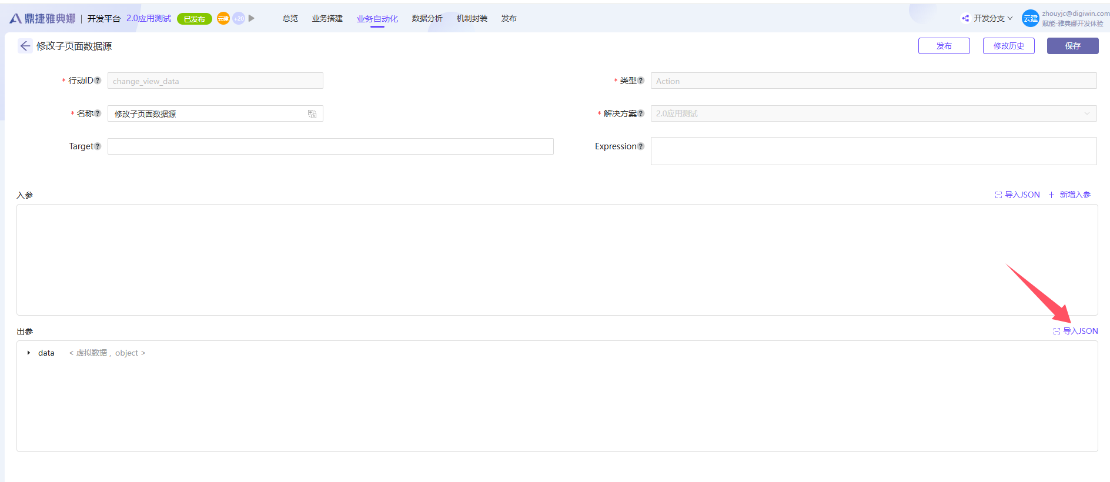Click the help icon beside 解决方案
1110x482 pixels.
pyautogui.click(x=641, y=113)
